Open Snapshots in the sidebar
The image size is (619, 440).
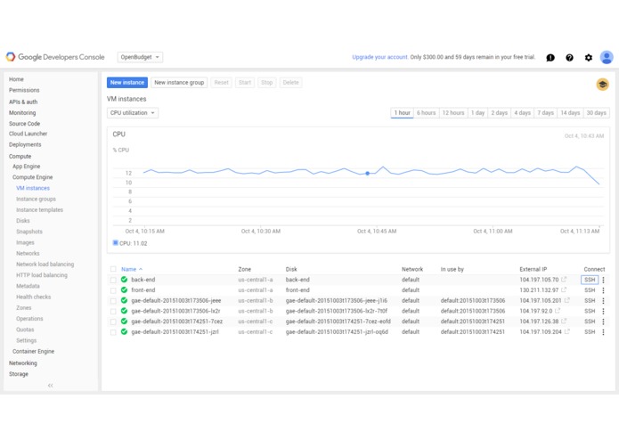pos(29,232)
